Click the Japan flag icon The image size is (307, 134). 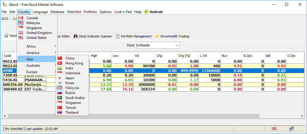tap(60, 78)
